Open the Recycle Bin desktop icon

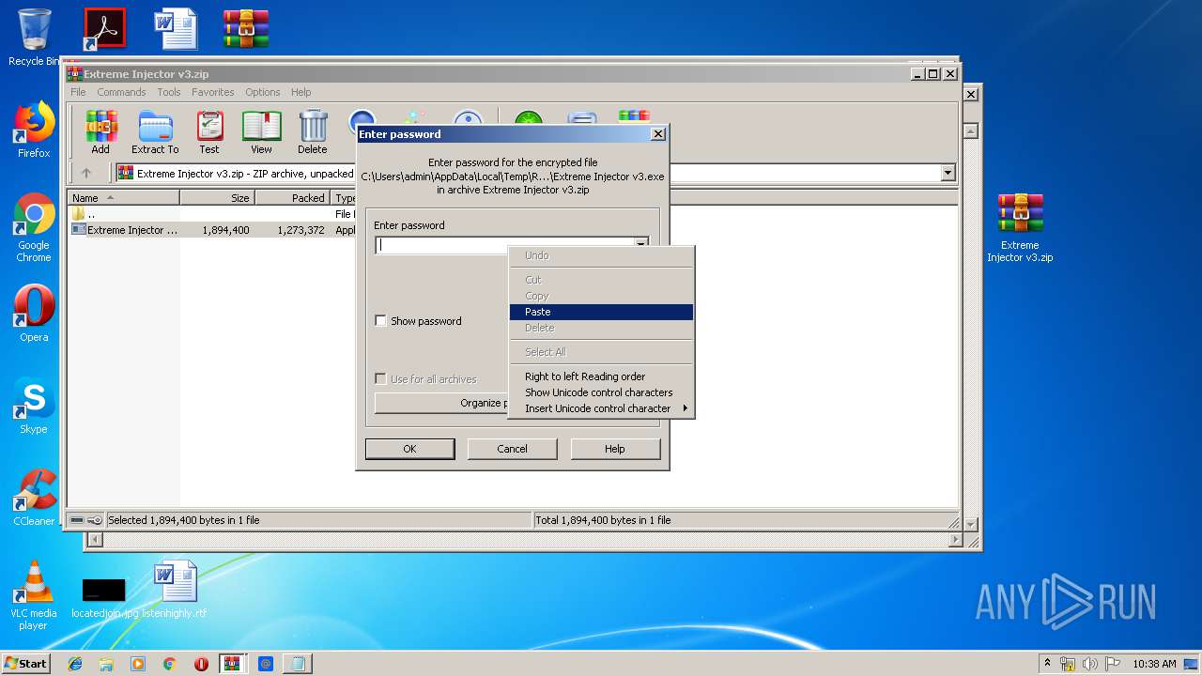point(34,38)
